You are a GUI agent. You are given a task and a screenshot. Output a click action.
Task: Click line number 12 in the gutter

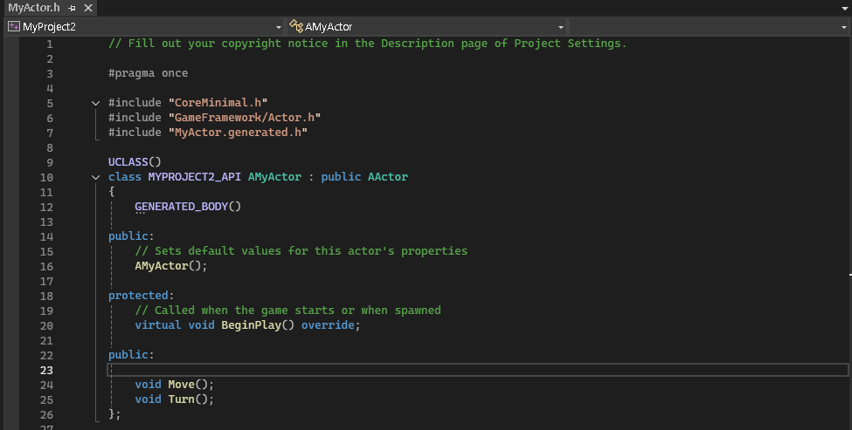46,207
